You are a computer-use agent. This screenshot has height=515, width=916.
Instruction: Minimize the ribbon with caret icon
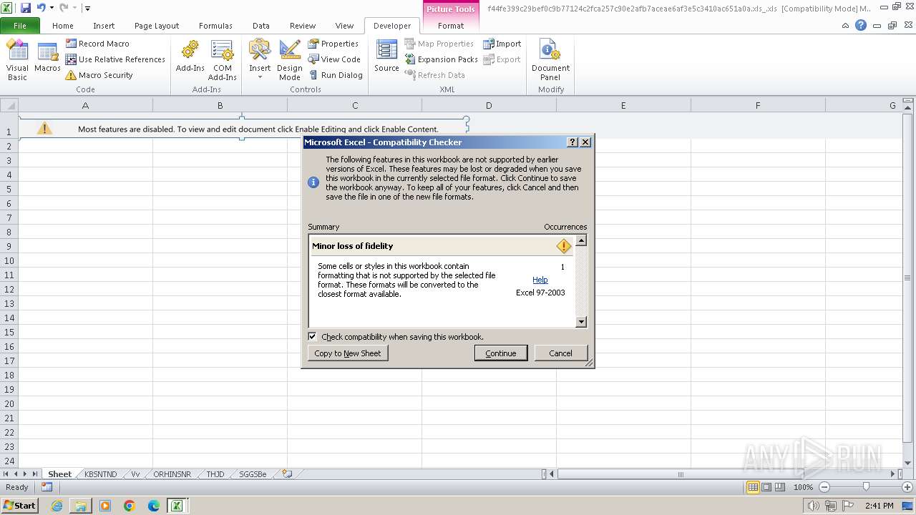(x=846, y=25)
